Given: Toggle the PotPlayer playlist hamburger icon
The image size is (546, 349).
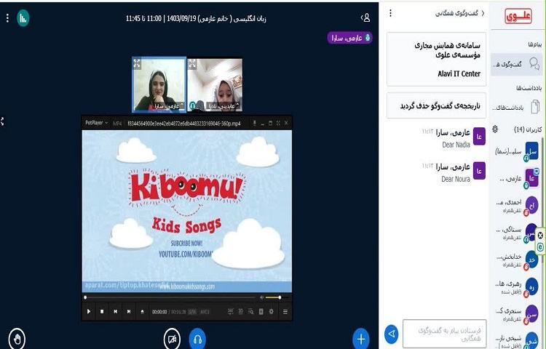Looking at the screenshot, I should point(285,311).
